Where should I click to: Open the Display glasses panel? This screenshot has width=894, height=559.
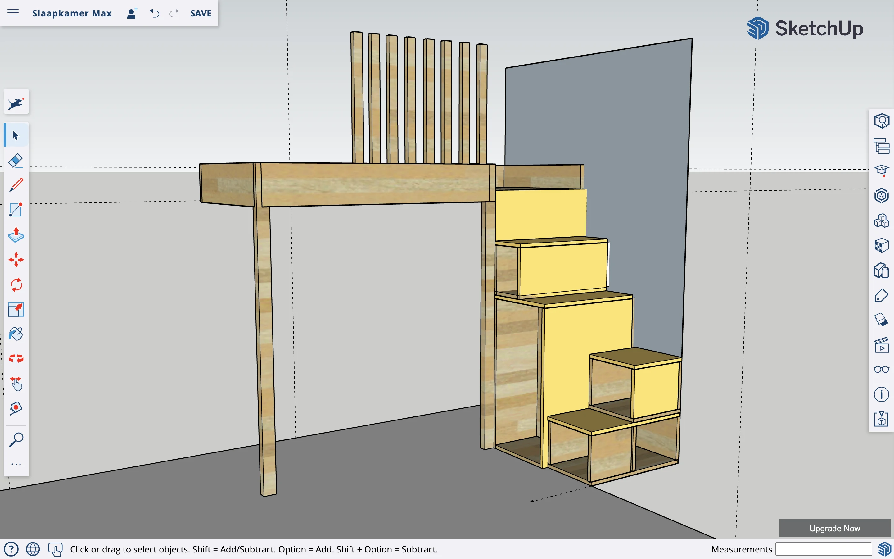[882, 369]
